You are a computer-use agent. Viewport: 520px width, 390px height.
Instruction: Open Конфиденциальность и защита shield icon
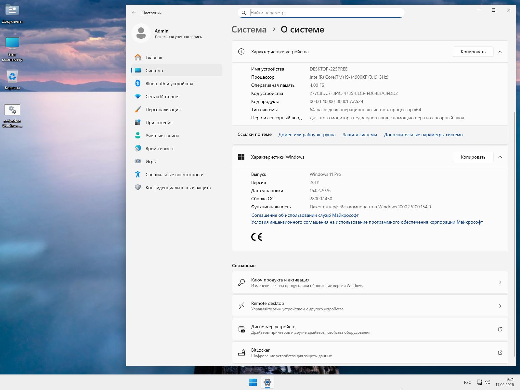(138, 188)
